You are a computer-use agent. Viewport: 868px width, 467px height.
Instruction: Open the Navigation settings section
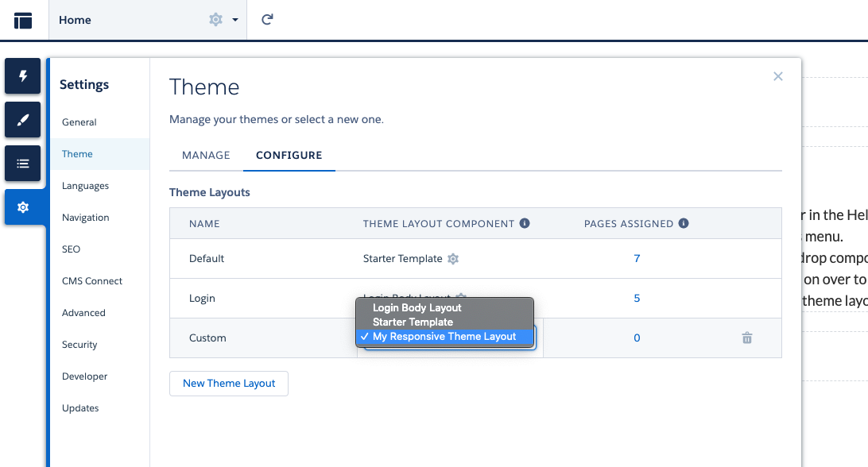[x=85, y=217]
